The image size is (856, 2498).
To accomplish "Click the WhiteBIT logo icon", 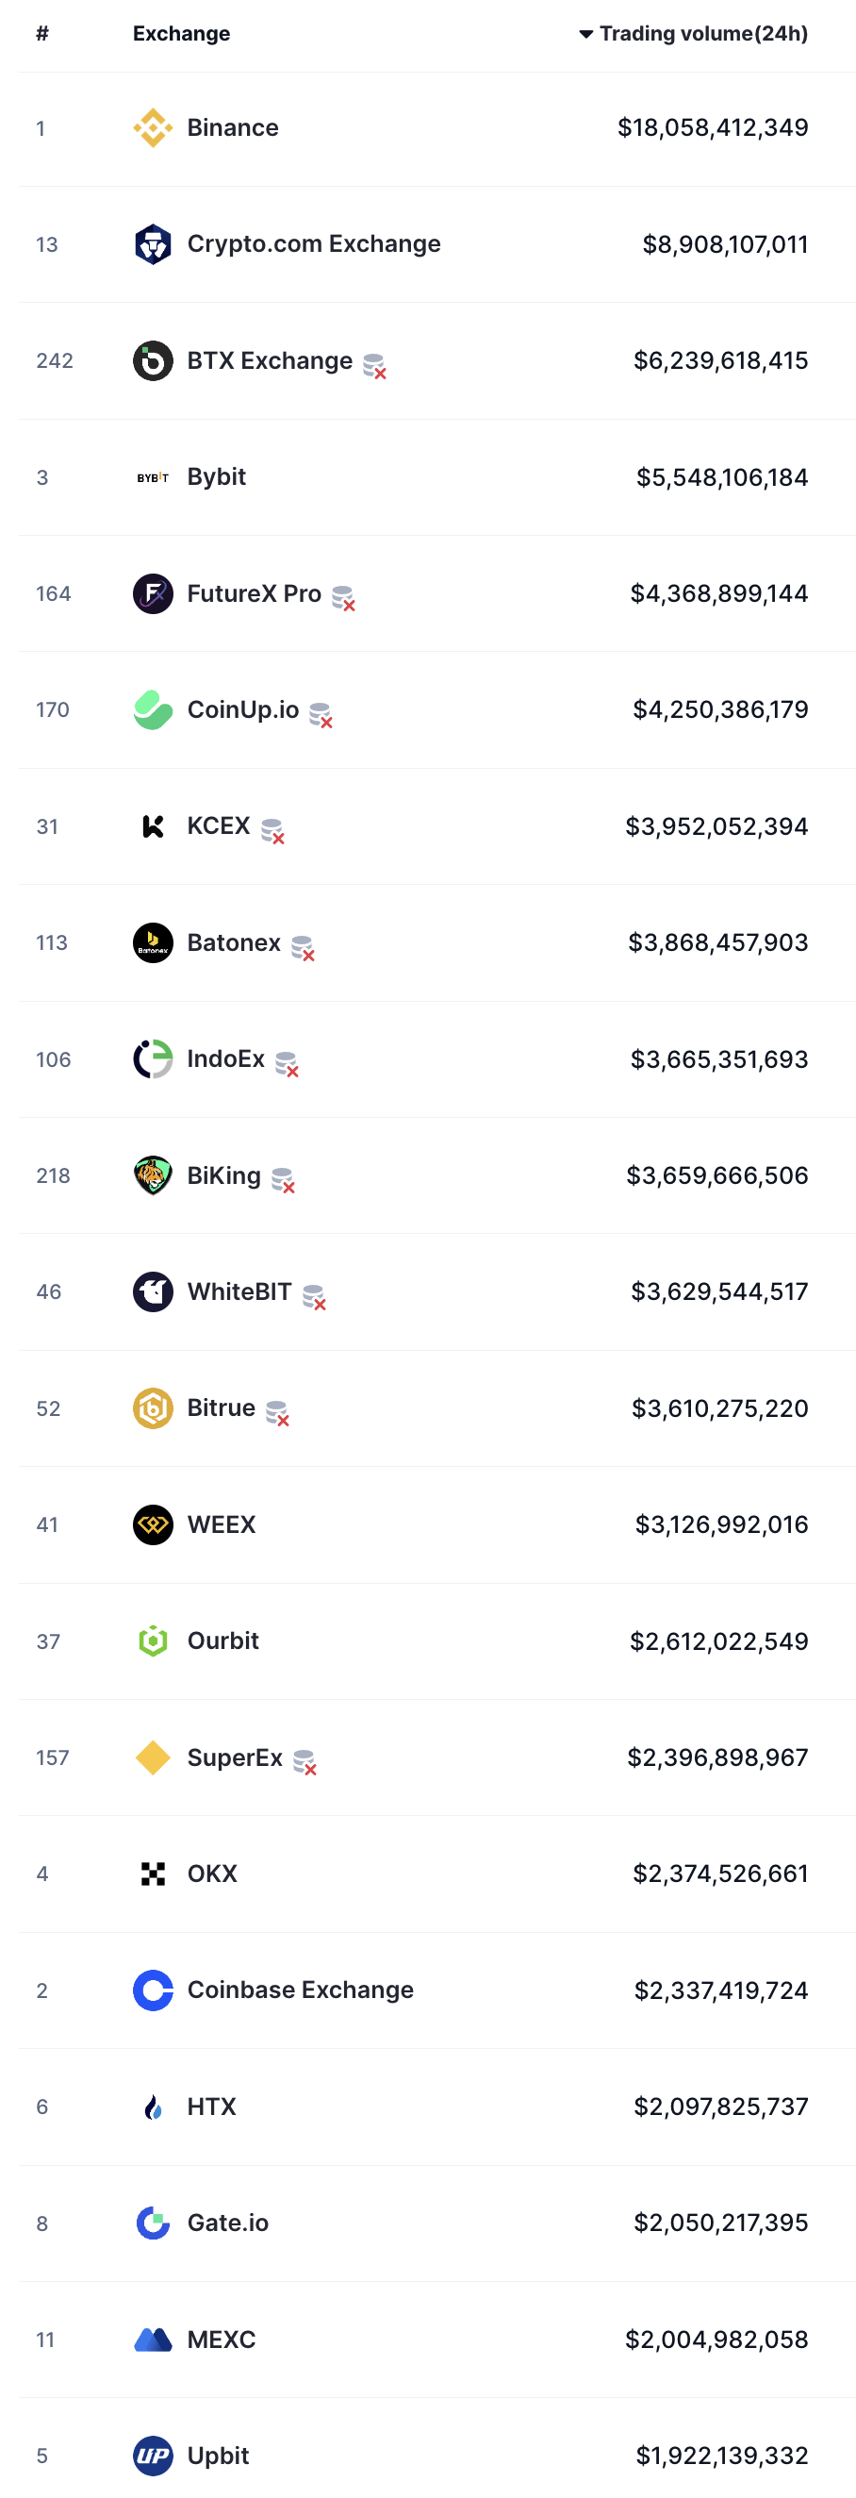I will click(x=152, y=1291).
